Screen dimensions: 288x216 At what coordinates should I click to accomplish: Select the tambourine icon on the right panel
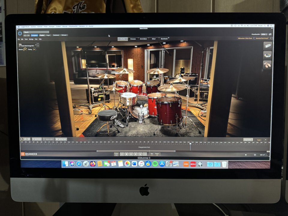pyautogui.click(x=267, y=55)
